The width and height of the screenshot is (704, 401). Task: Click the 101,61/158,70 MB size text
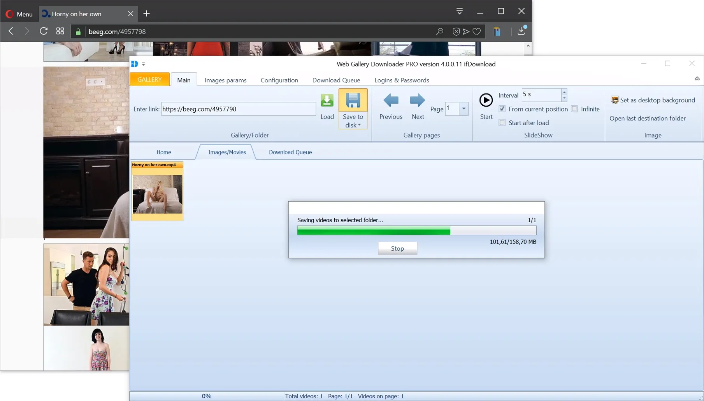coord(513,242)
